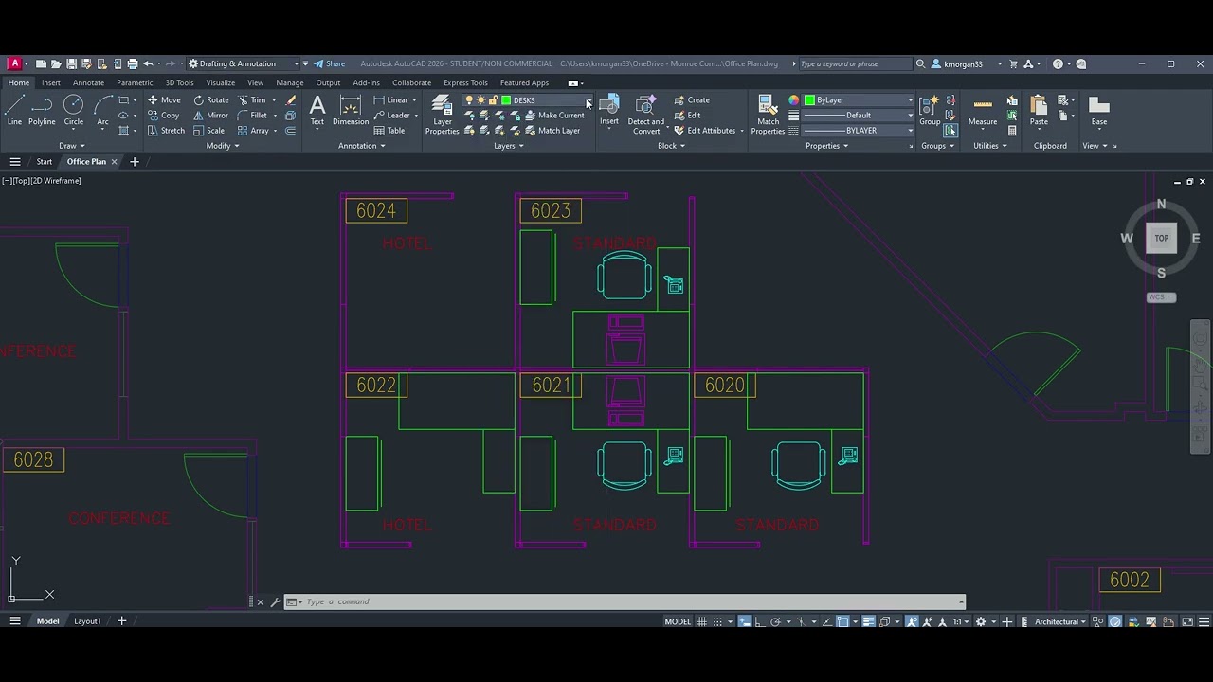
Task: Click the green ByLayer color swatch
Action: click(x=809, y=100)
